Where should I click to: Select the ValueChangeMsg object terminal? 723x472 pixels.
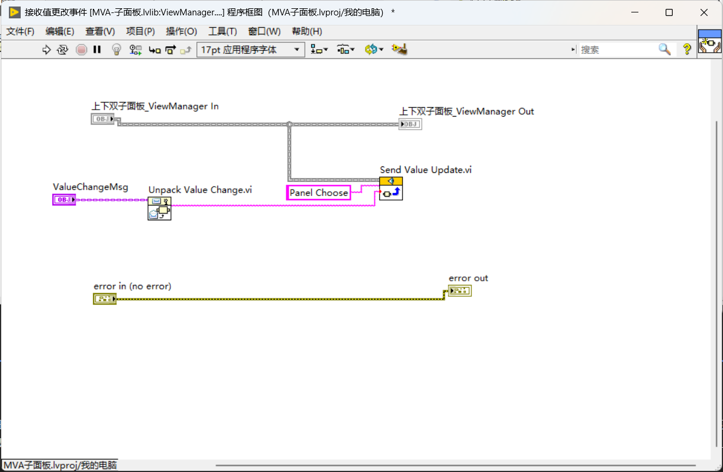(64, 200)
